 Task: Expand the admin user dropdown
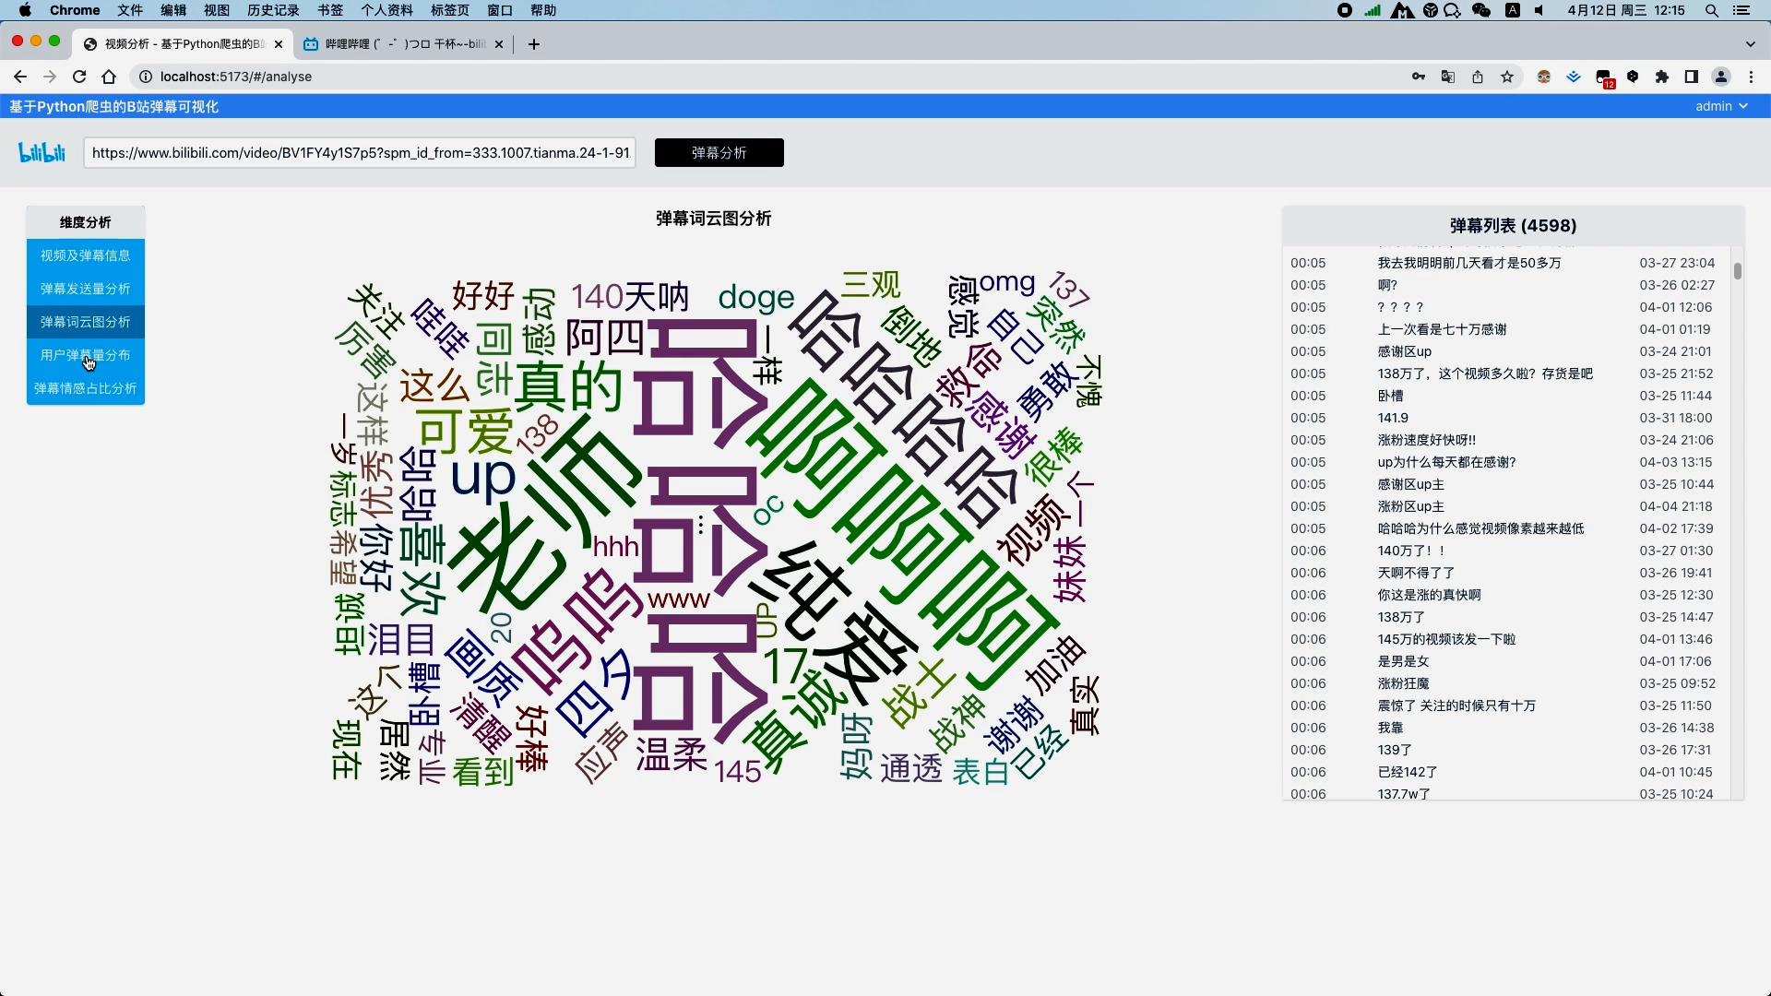click(x=1721, y=106)
